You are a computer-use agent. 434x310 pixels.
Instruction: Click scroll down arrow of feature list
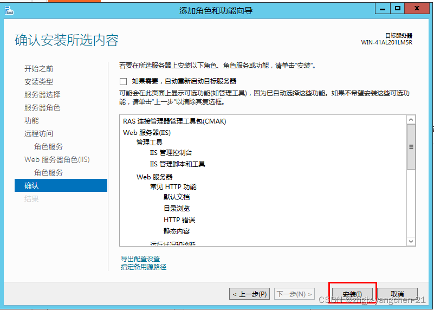(x=411, y=241)
